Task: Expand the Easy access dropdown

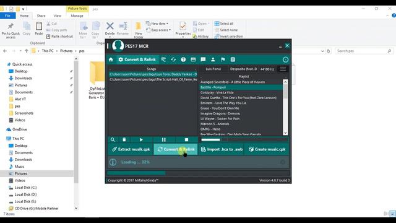Action: [158, 30]
